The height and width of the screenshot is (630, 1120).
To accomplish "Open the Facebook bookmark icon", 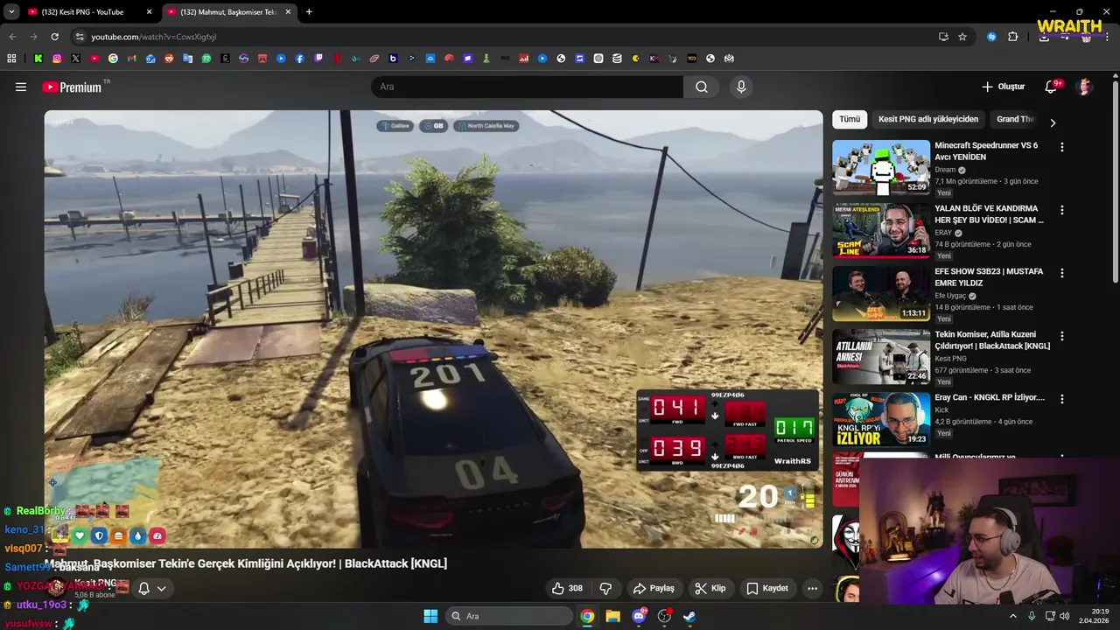I will tap(300, 59).
